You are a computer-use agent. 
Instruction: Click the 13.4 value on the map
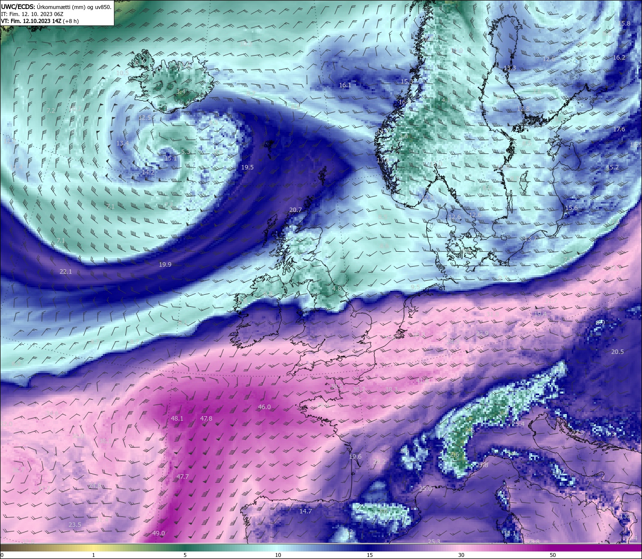122,143
